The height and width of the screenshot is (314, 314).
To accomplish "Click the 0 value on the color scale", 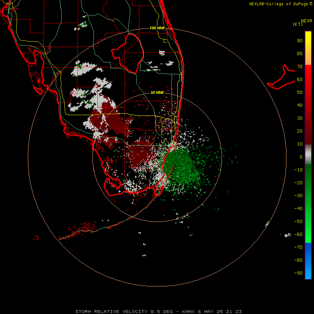I will pyautogui.click(x=301, y=157).
